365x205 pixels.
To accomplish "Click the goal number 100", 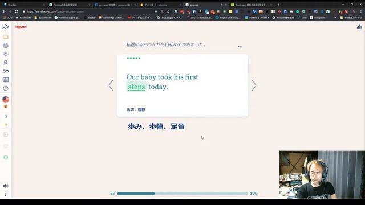I will point(253,194).
